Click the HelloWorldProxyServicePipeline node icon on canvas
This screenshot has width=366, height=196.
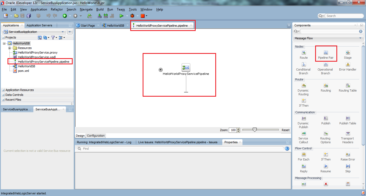[186, 67]
